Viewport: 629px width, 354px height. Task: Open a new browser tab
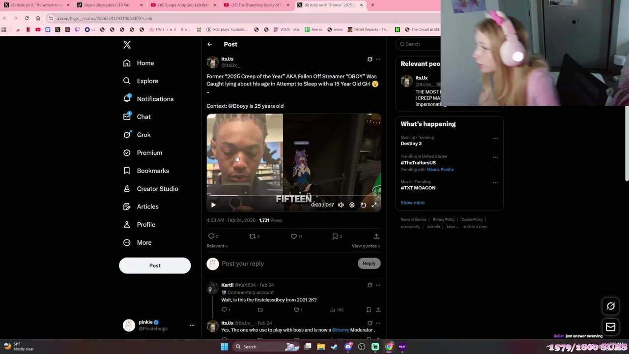pos(372,5)
